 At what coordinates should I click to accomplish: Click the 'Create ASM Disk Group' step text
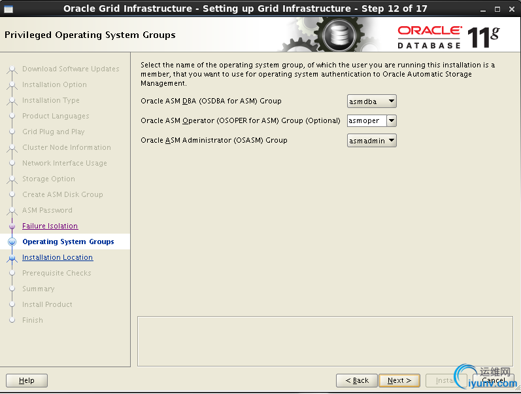point(63,194)
